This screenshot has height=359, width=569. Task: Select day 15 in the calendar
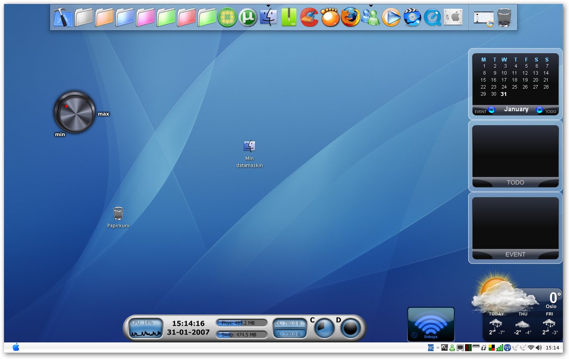pyautogui.click(x=483, y=80)
